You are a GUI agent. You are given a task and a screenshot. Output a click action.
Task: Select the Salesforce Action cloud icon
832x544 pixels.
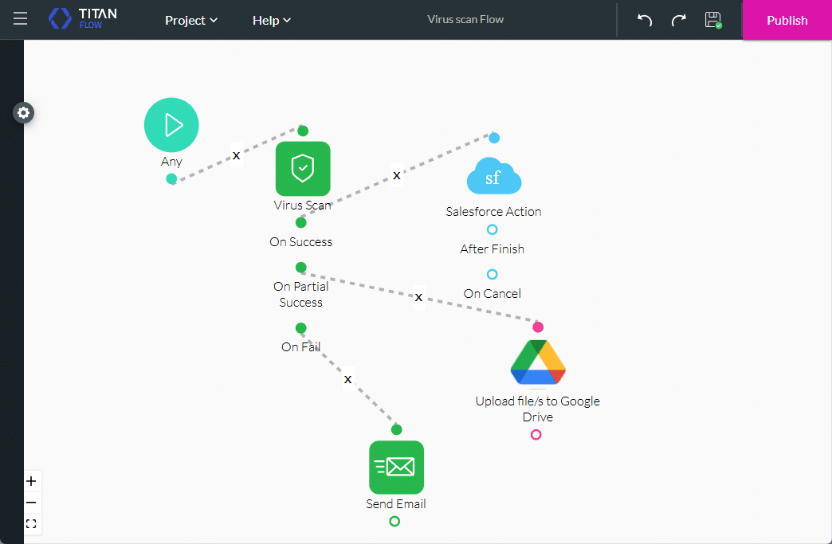(493, 176)
